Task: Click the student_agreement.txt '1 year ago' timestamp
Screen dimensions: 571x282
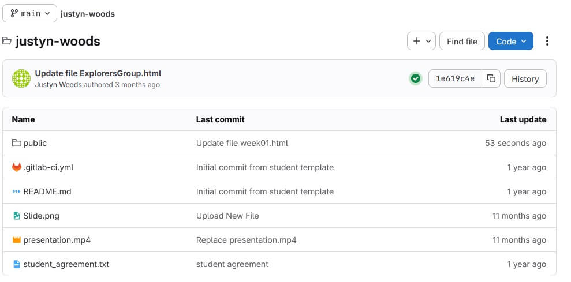Action: 527,264
